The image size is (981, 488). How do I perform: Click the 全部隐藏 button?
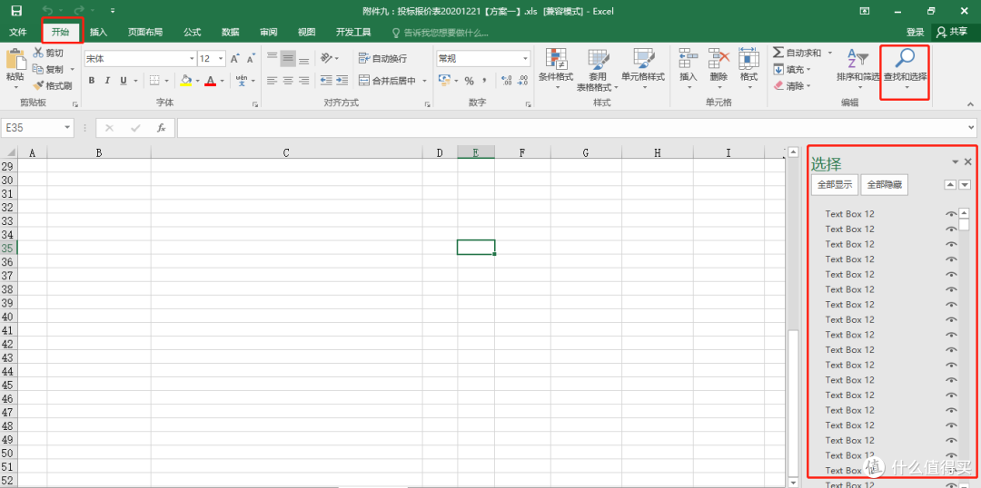pyautogui.click(x=885, y=185)
